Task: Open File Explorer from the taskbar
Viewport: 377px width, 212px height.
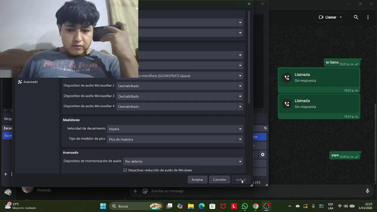Action: click(191, 206)
